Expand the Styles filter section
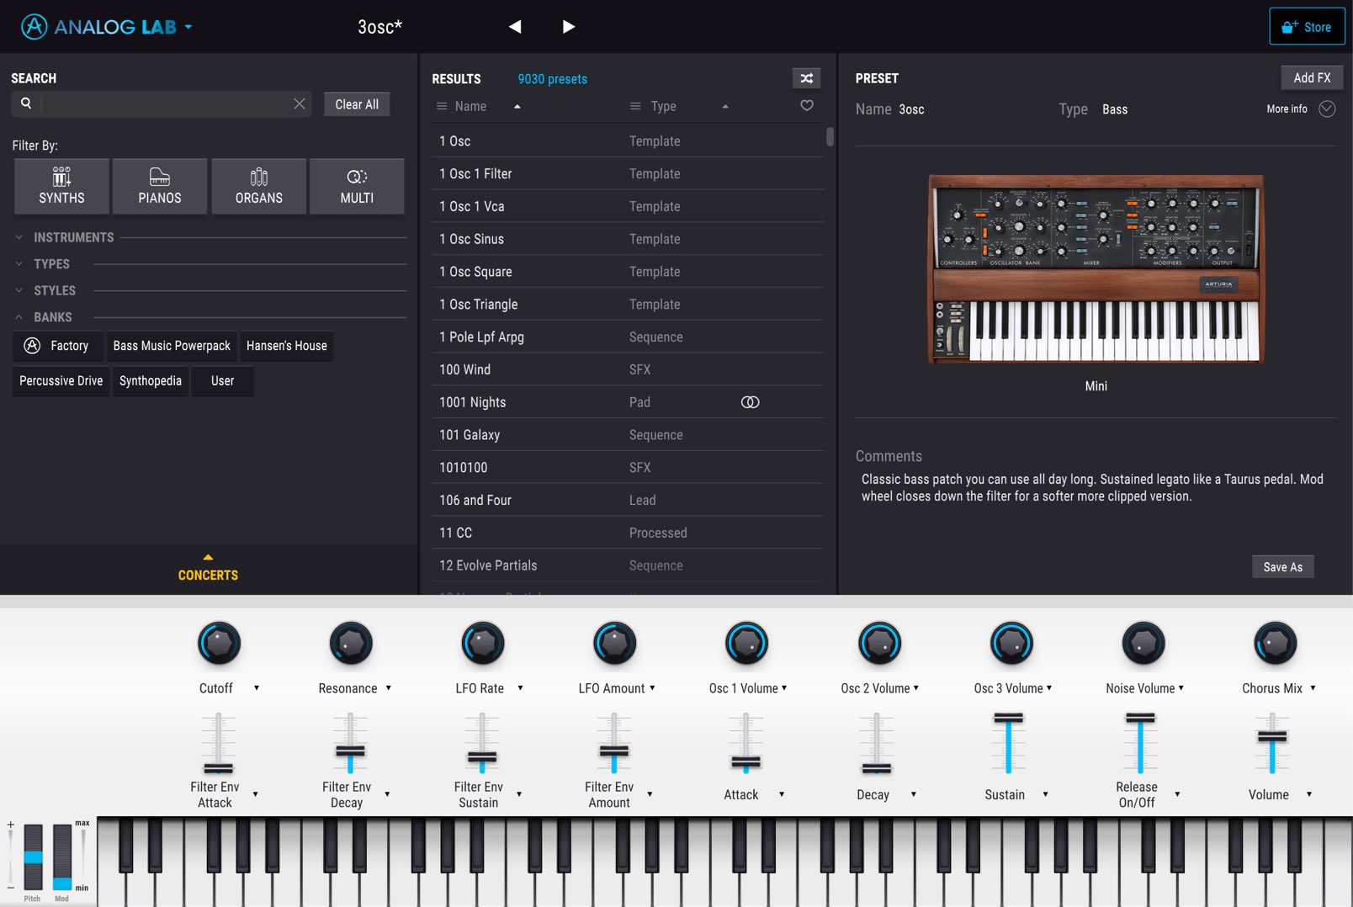 click(x=54, y=290)
